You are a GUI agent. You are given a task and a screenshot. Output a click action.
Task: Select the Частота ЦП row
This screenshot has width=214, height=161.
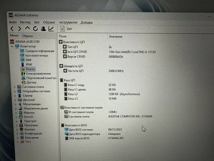(74, 71)
